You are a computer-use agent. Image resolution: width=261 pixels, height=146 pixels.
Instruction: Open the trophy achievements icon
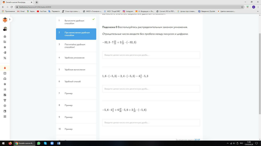[x=5, y=100]
